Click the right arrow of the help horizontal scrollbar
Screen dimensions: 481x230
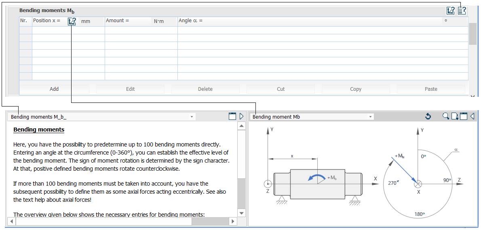(x=233, y=221)
